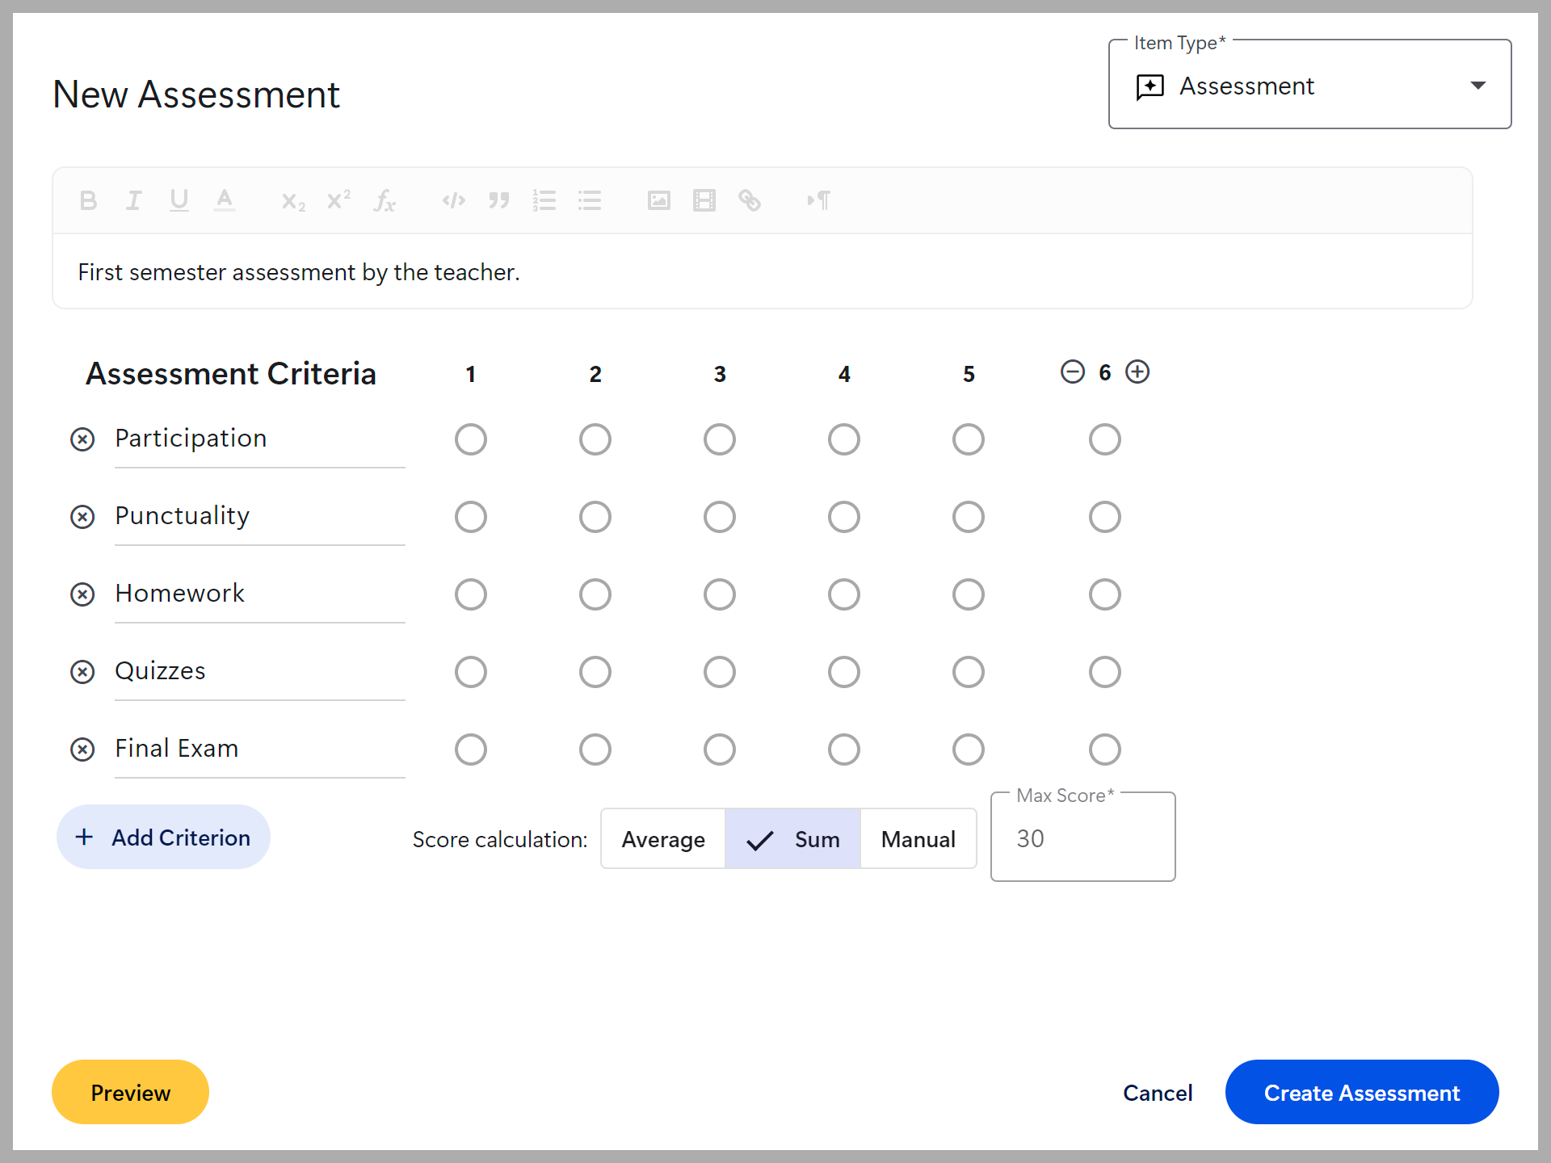
Task: Apply italic formatting
Action: [x=134, y=200]
